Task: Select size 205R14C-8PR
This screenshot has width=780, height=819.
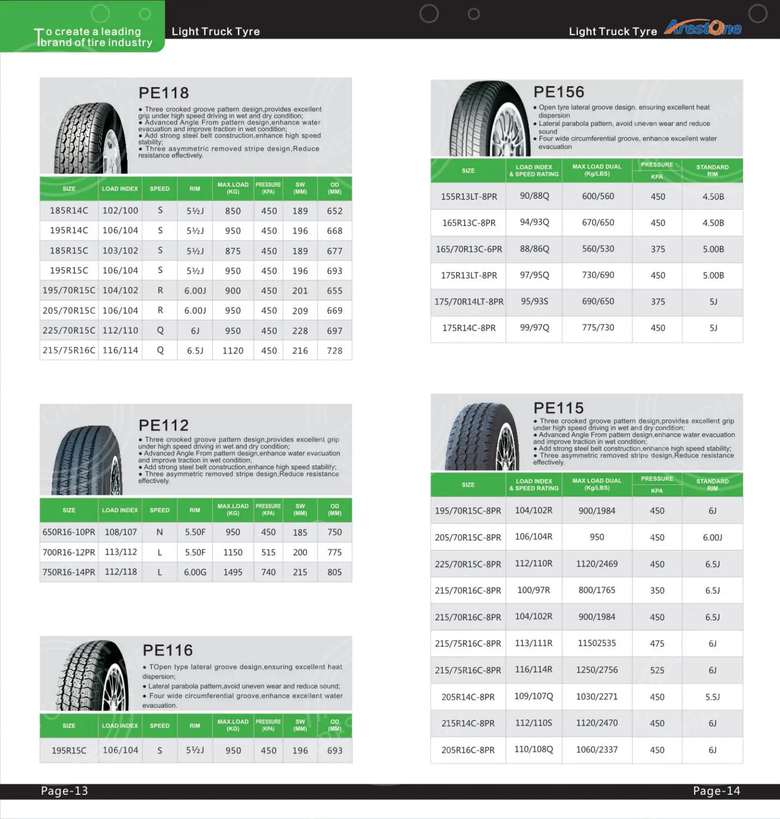Action: click(x=468, y=697)
